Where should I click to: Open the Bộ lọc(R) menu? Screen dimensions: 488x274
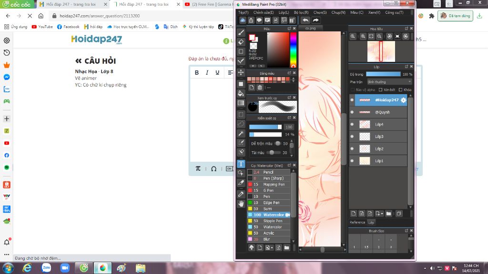[301, 12]
